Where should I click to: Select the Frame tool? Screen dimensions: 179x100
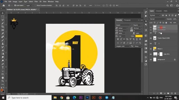3,30
